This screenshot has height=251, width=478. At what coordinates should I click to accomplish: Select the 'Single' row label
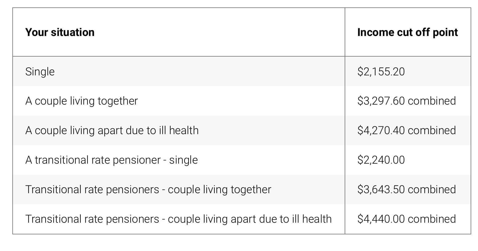pyautogui.click(x=40, y=72)
